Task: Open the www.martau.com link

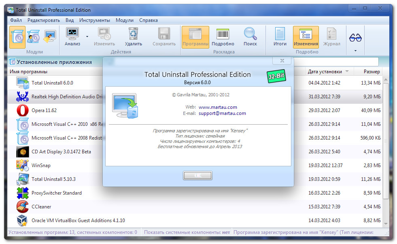Action: pyautogui.click(x=218, y=107)
